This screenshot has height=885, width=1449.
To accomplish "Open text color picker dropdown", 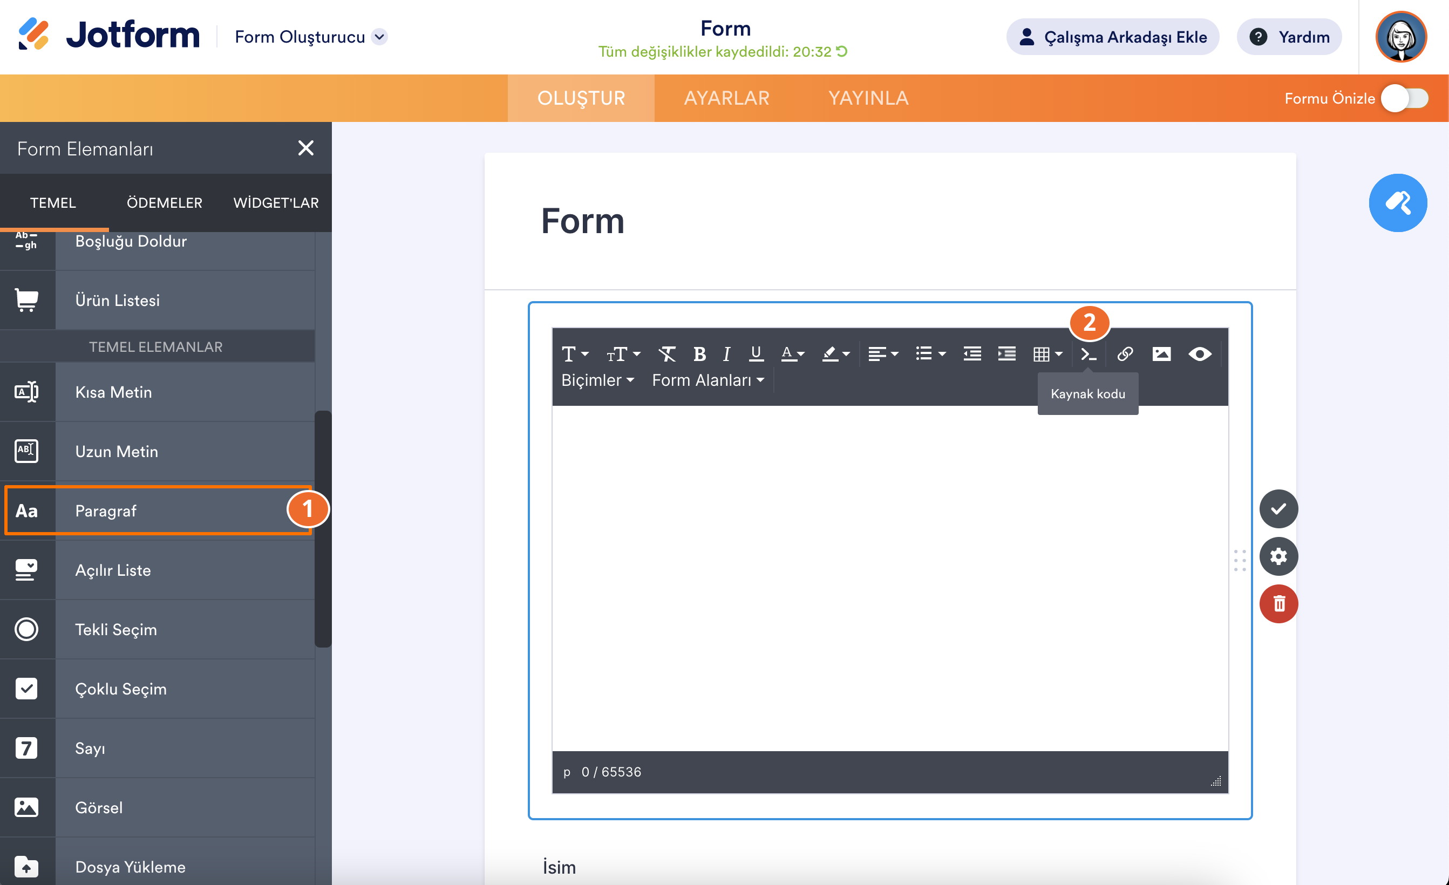I will (x=800, y=354).
